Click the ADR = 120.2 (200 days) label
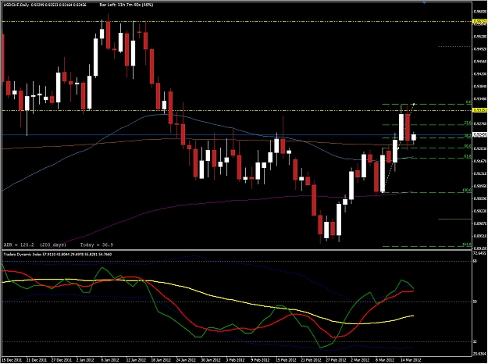 point(35,244)
